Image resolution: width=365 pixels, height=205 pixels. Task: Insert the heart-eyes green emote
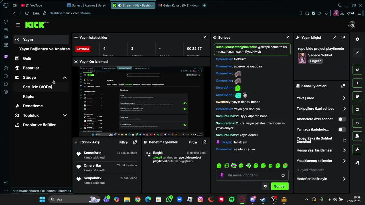click(x=285, y=165)
